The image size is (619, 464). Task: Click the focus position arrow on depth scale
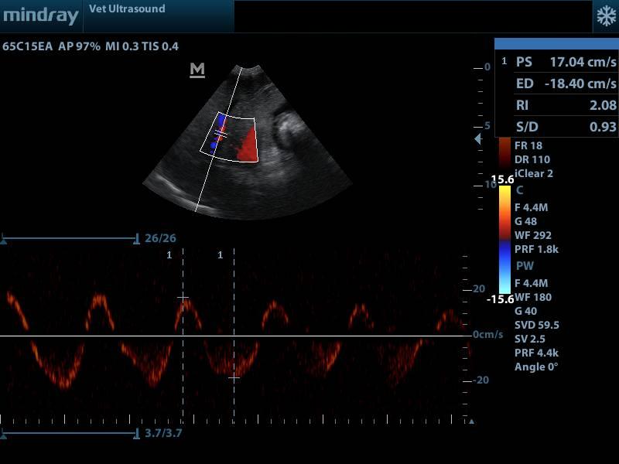click(478, 138)
